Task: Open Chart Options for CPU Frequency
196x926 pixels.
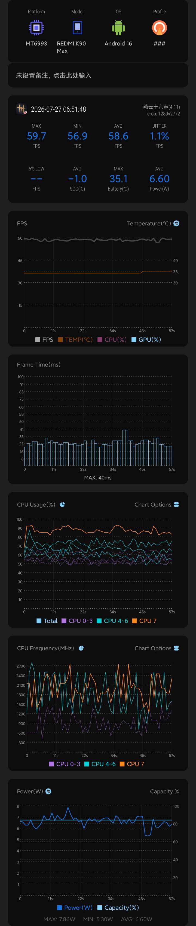Action: pyautogui.click(x=157, y=648)
